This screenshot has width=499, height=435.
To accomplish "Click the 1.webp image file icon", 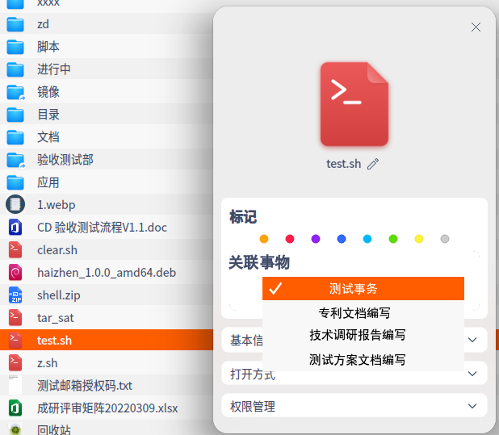I will pos(15,205).
